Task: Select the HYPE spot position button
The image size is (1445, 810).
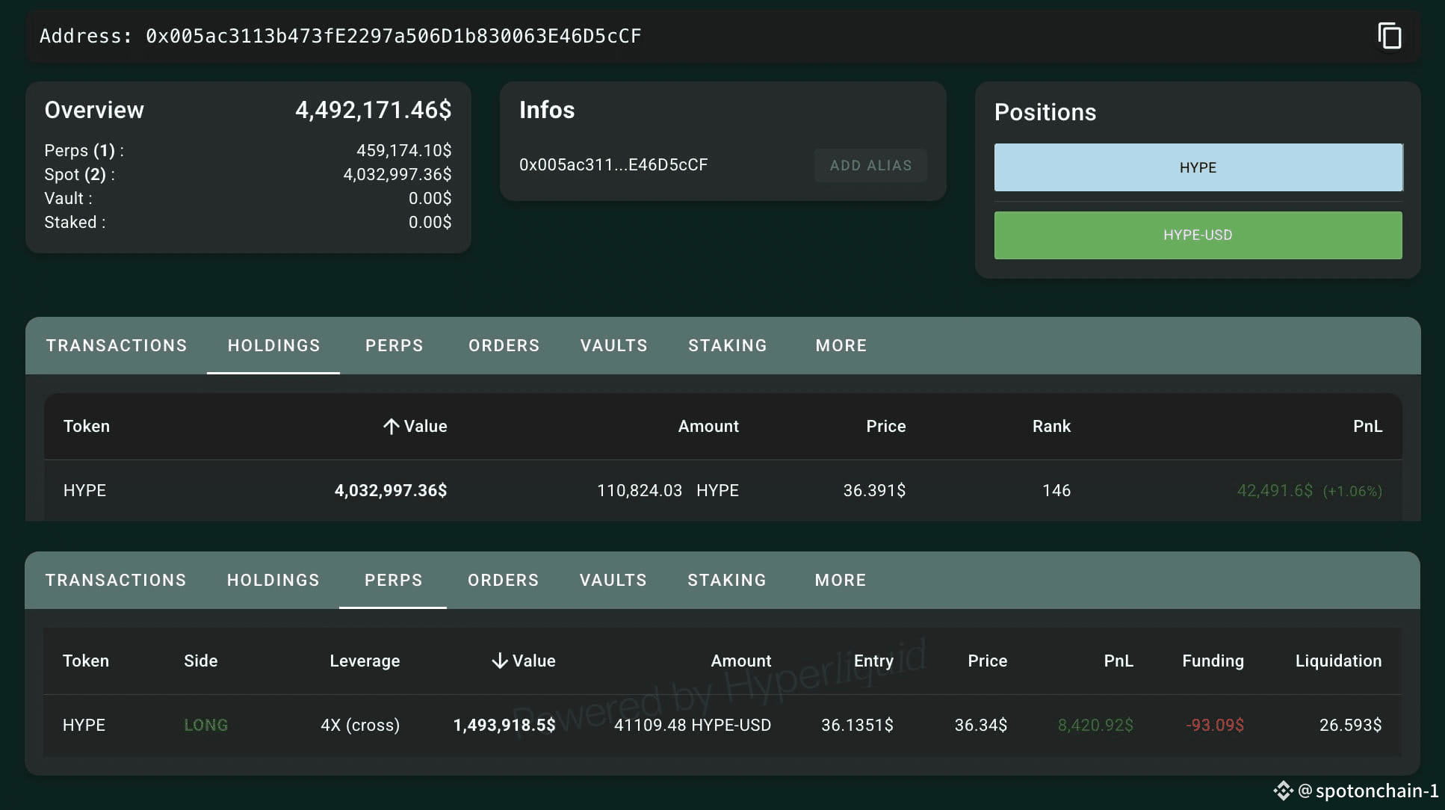Action: click(1198, 167)
